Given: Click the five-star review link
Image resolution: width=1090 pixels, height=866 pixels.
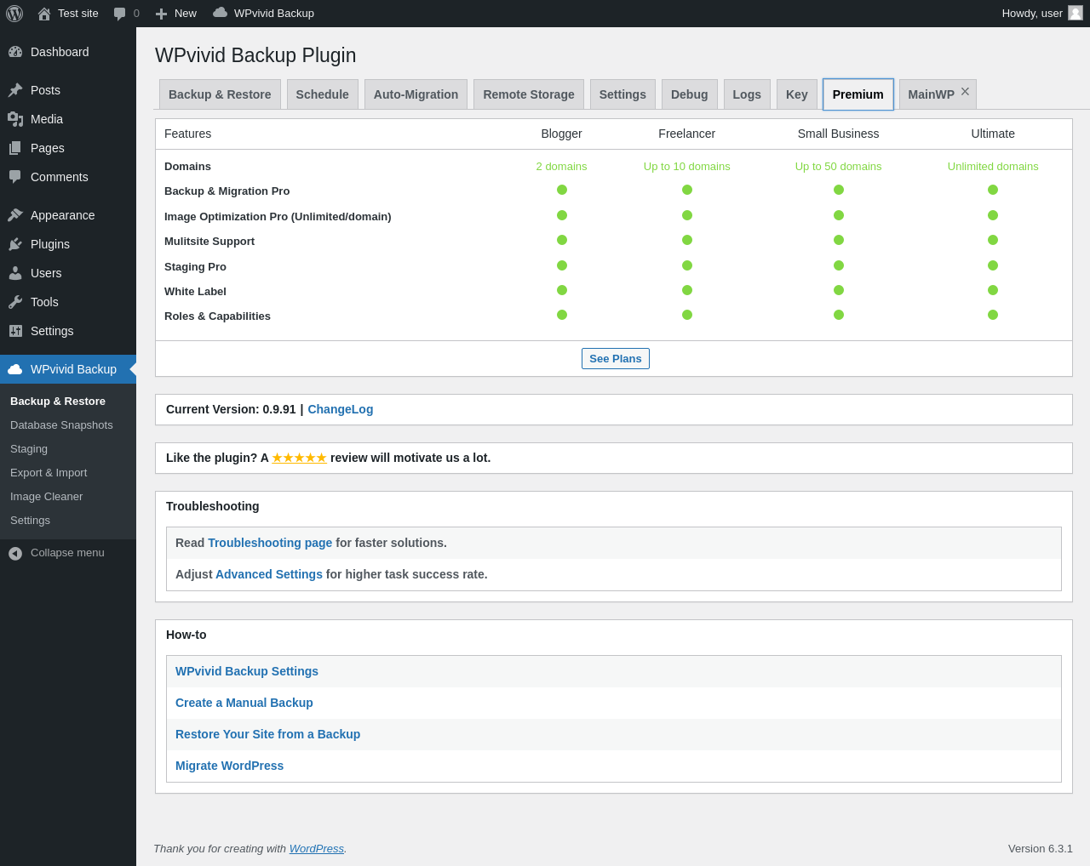Looking at the screenshot, I should pyautogui.click(x=299, y=458).
